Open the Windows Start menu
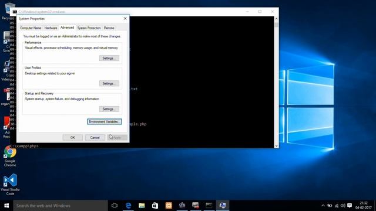 (6, 206)
